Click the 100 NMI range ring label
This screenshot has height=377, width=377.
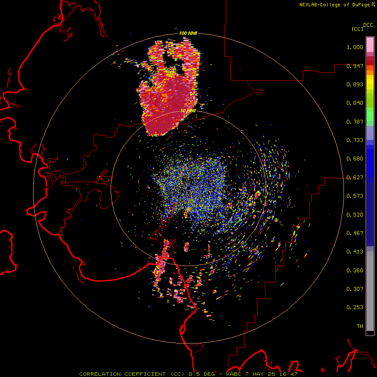coord(188,33)
